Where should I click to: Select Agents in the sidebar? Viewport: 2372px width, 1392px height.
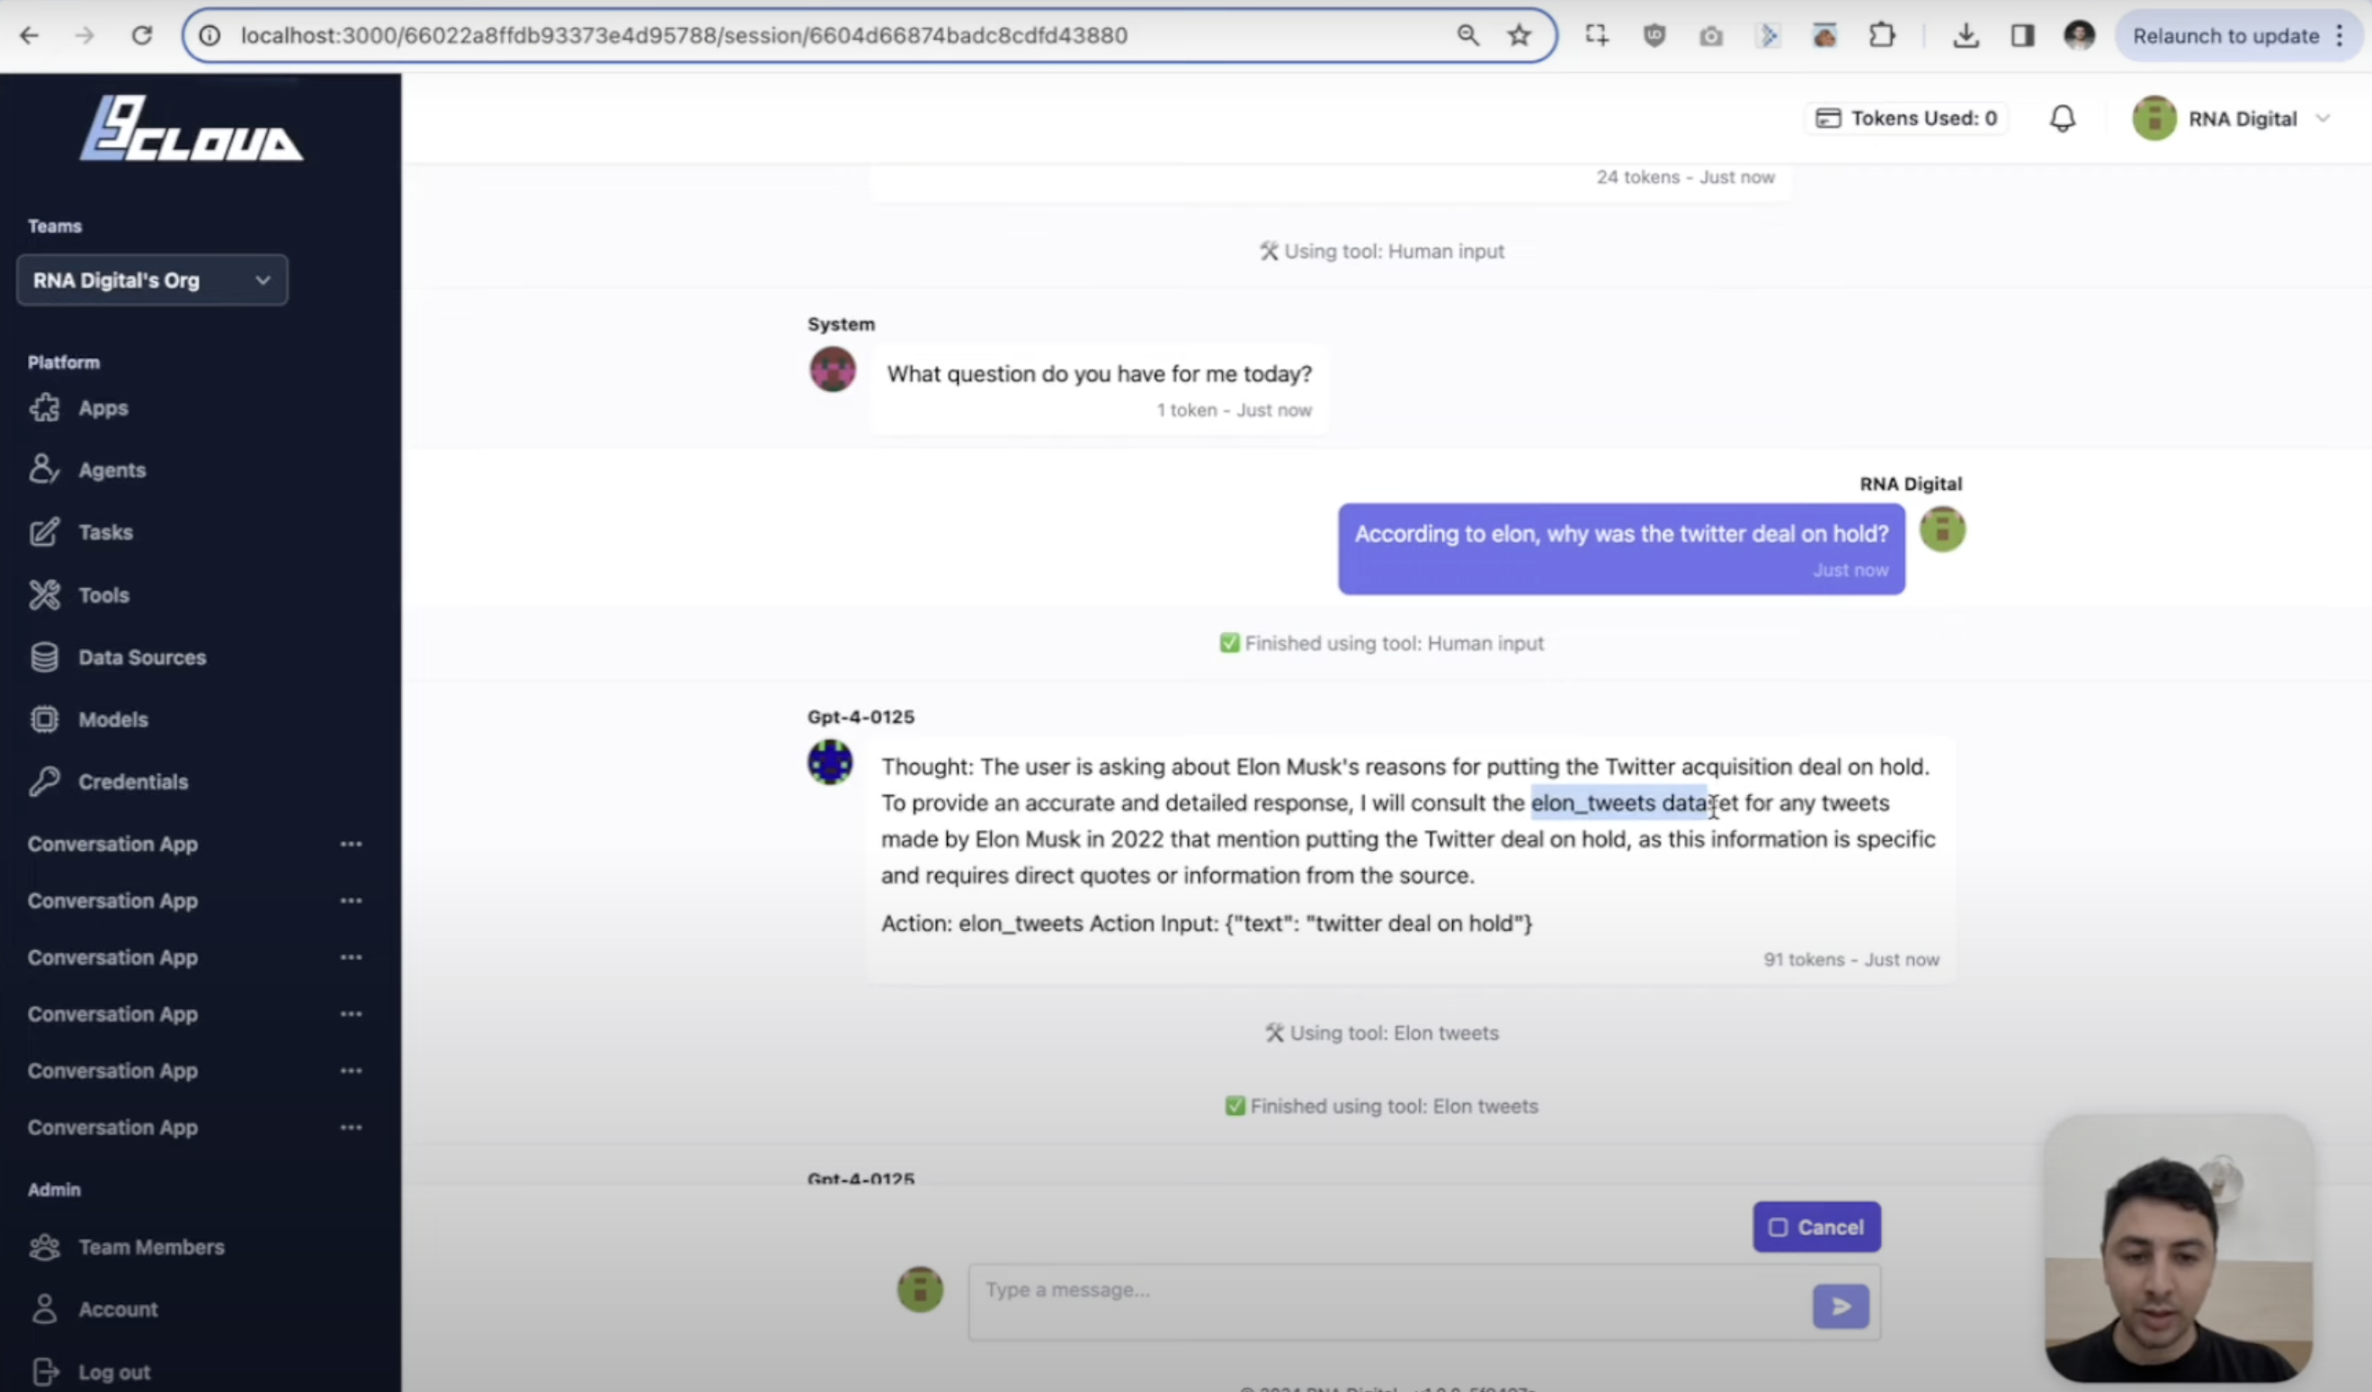pos(112,469)
